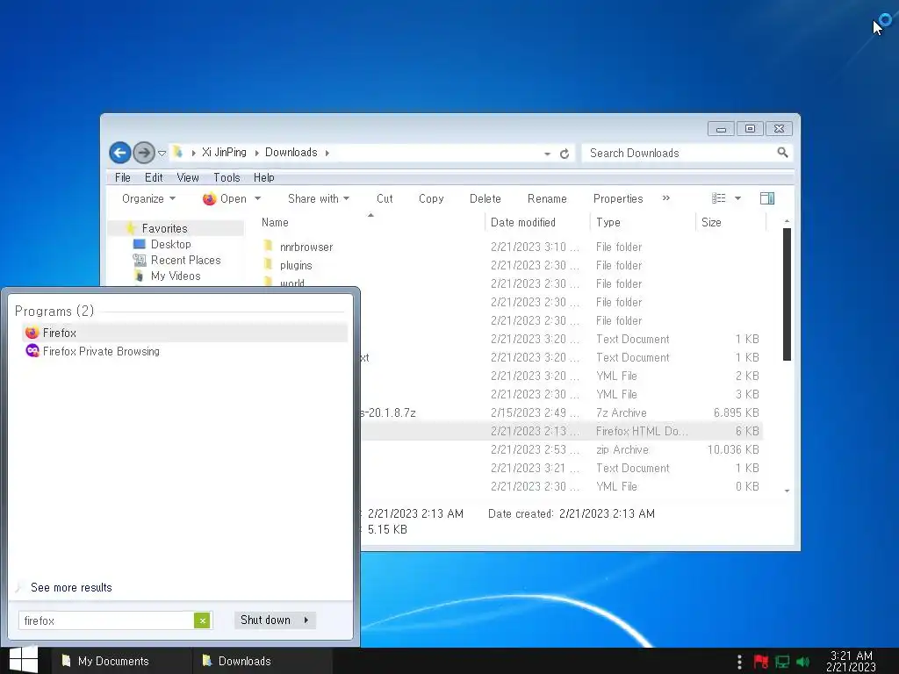Click Downloads in the breadcrumb
The width and height of the screenshot is (899, 674).
(x=291, y=153)
